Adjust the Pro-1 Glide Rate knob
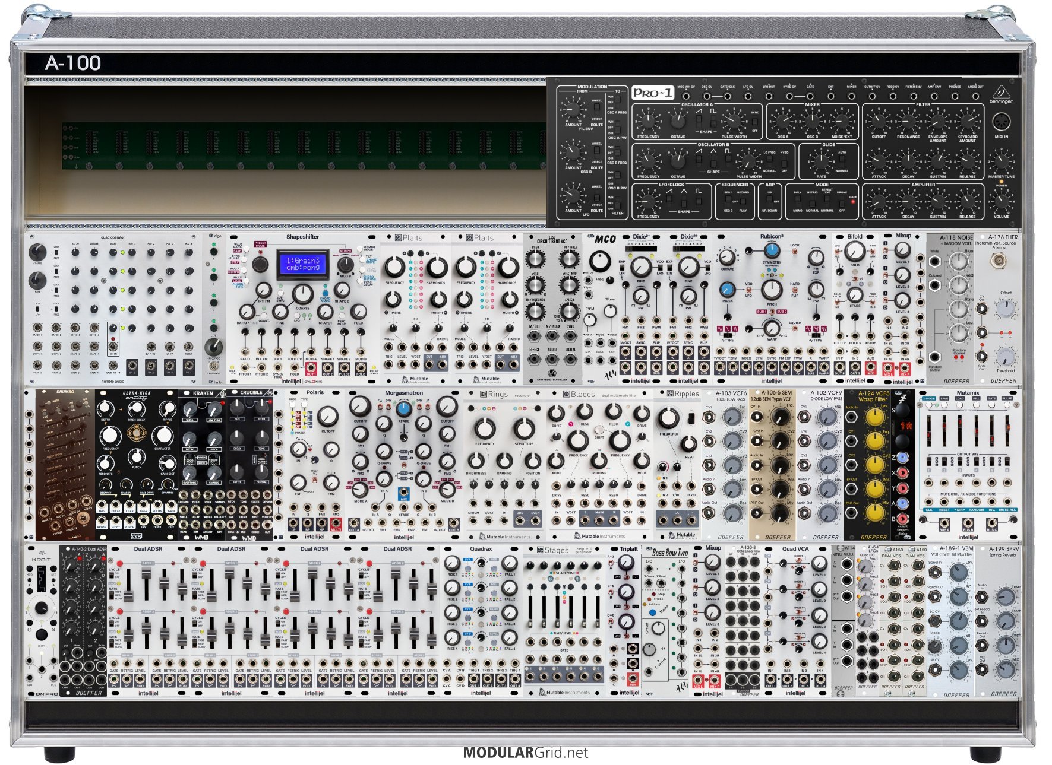Viewport: 1052px width, 765px height. pos(821,161)
